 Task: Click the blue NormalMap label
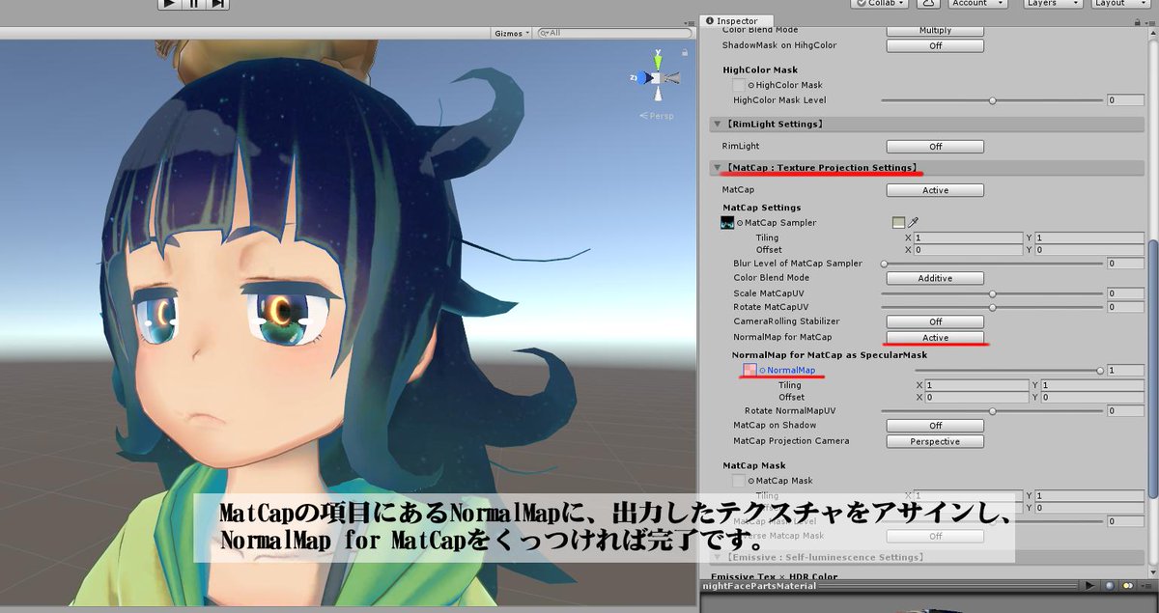[791, 371]
